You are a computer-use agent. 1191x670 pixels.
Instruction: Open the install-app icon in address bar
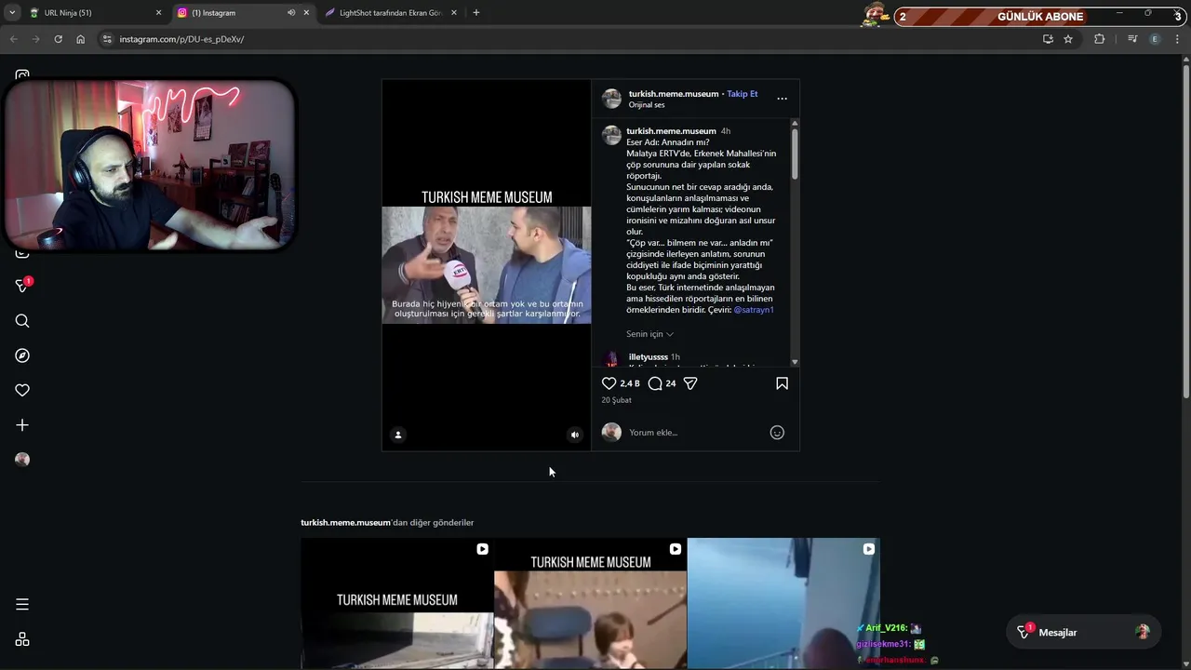(x=1048, y=39)
